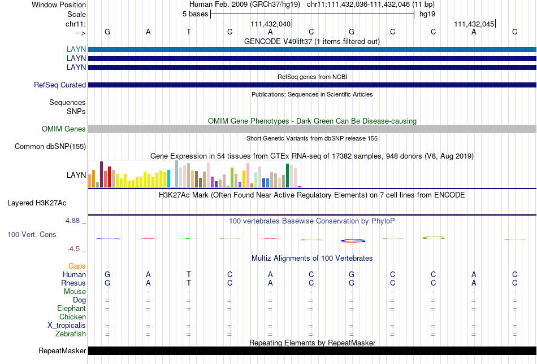Click the light blue LAYN transcript label
Screen dimensions: 537x364
point(76,49)
